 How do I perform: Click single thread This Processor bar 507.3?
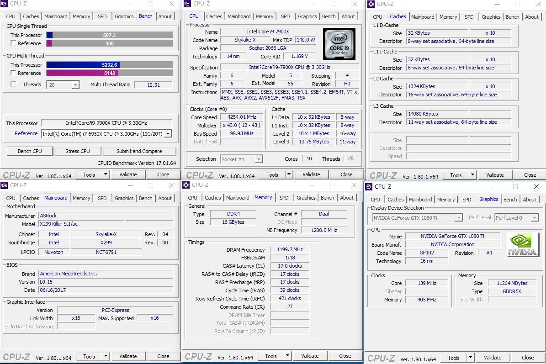pos(109,35)
